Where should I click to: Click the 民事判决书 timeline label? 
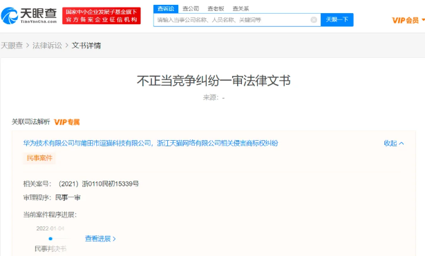pyautogui.click(x=50, y=248)
